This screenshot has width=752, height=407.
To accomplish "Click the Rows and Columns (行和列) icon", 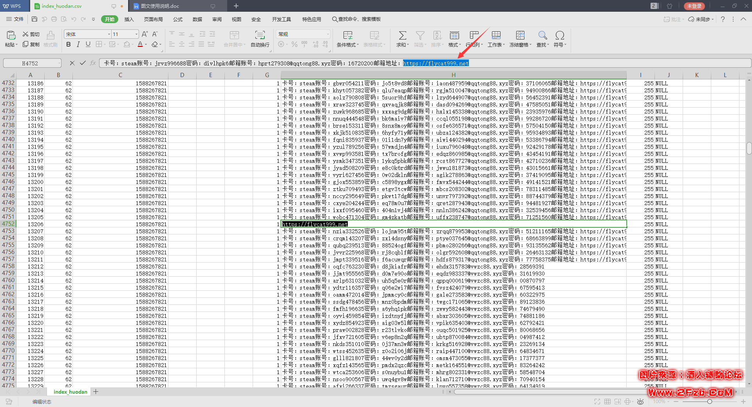I will pyautogui.click(x=474, y=35).
